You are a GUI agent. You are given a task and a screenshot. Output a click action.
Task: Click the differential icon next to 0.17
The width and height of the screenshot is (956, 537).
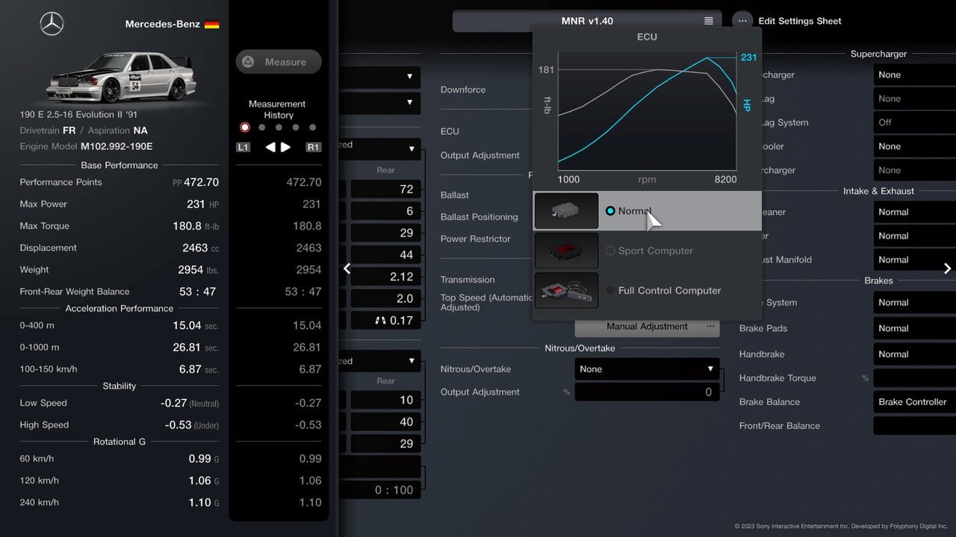382,321
